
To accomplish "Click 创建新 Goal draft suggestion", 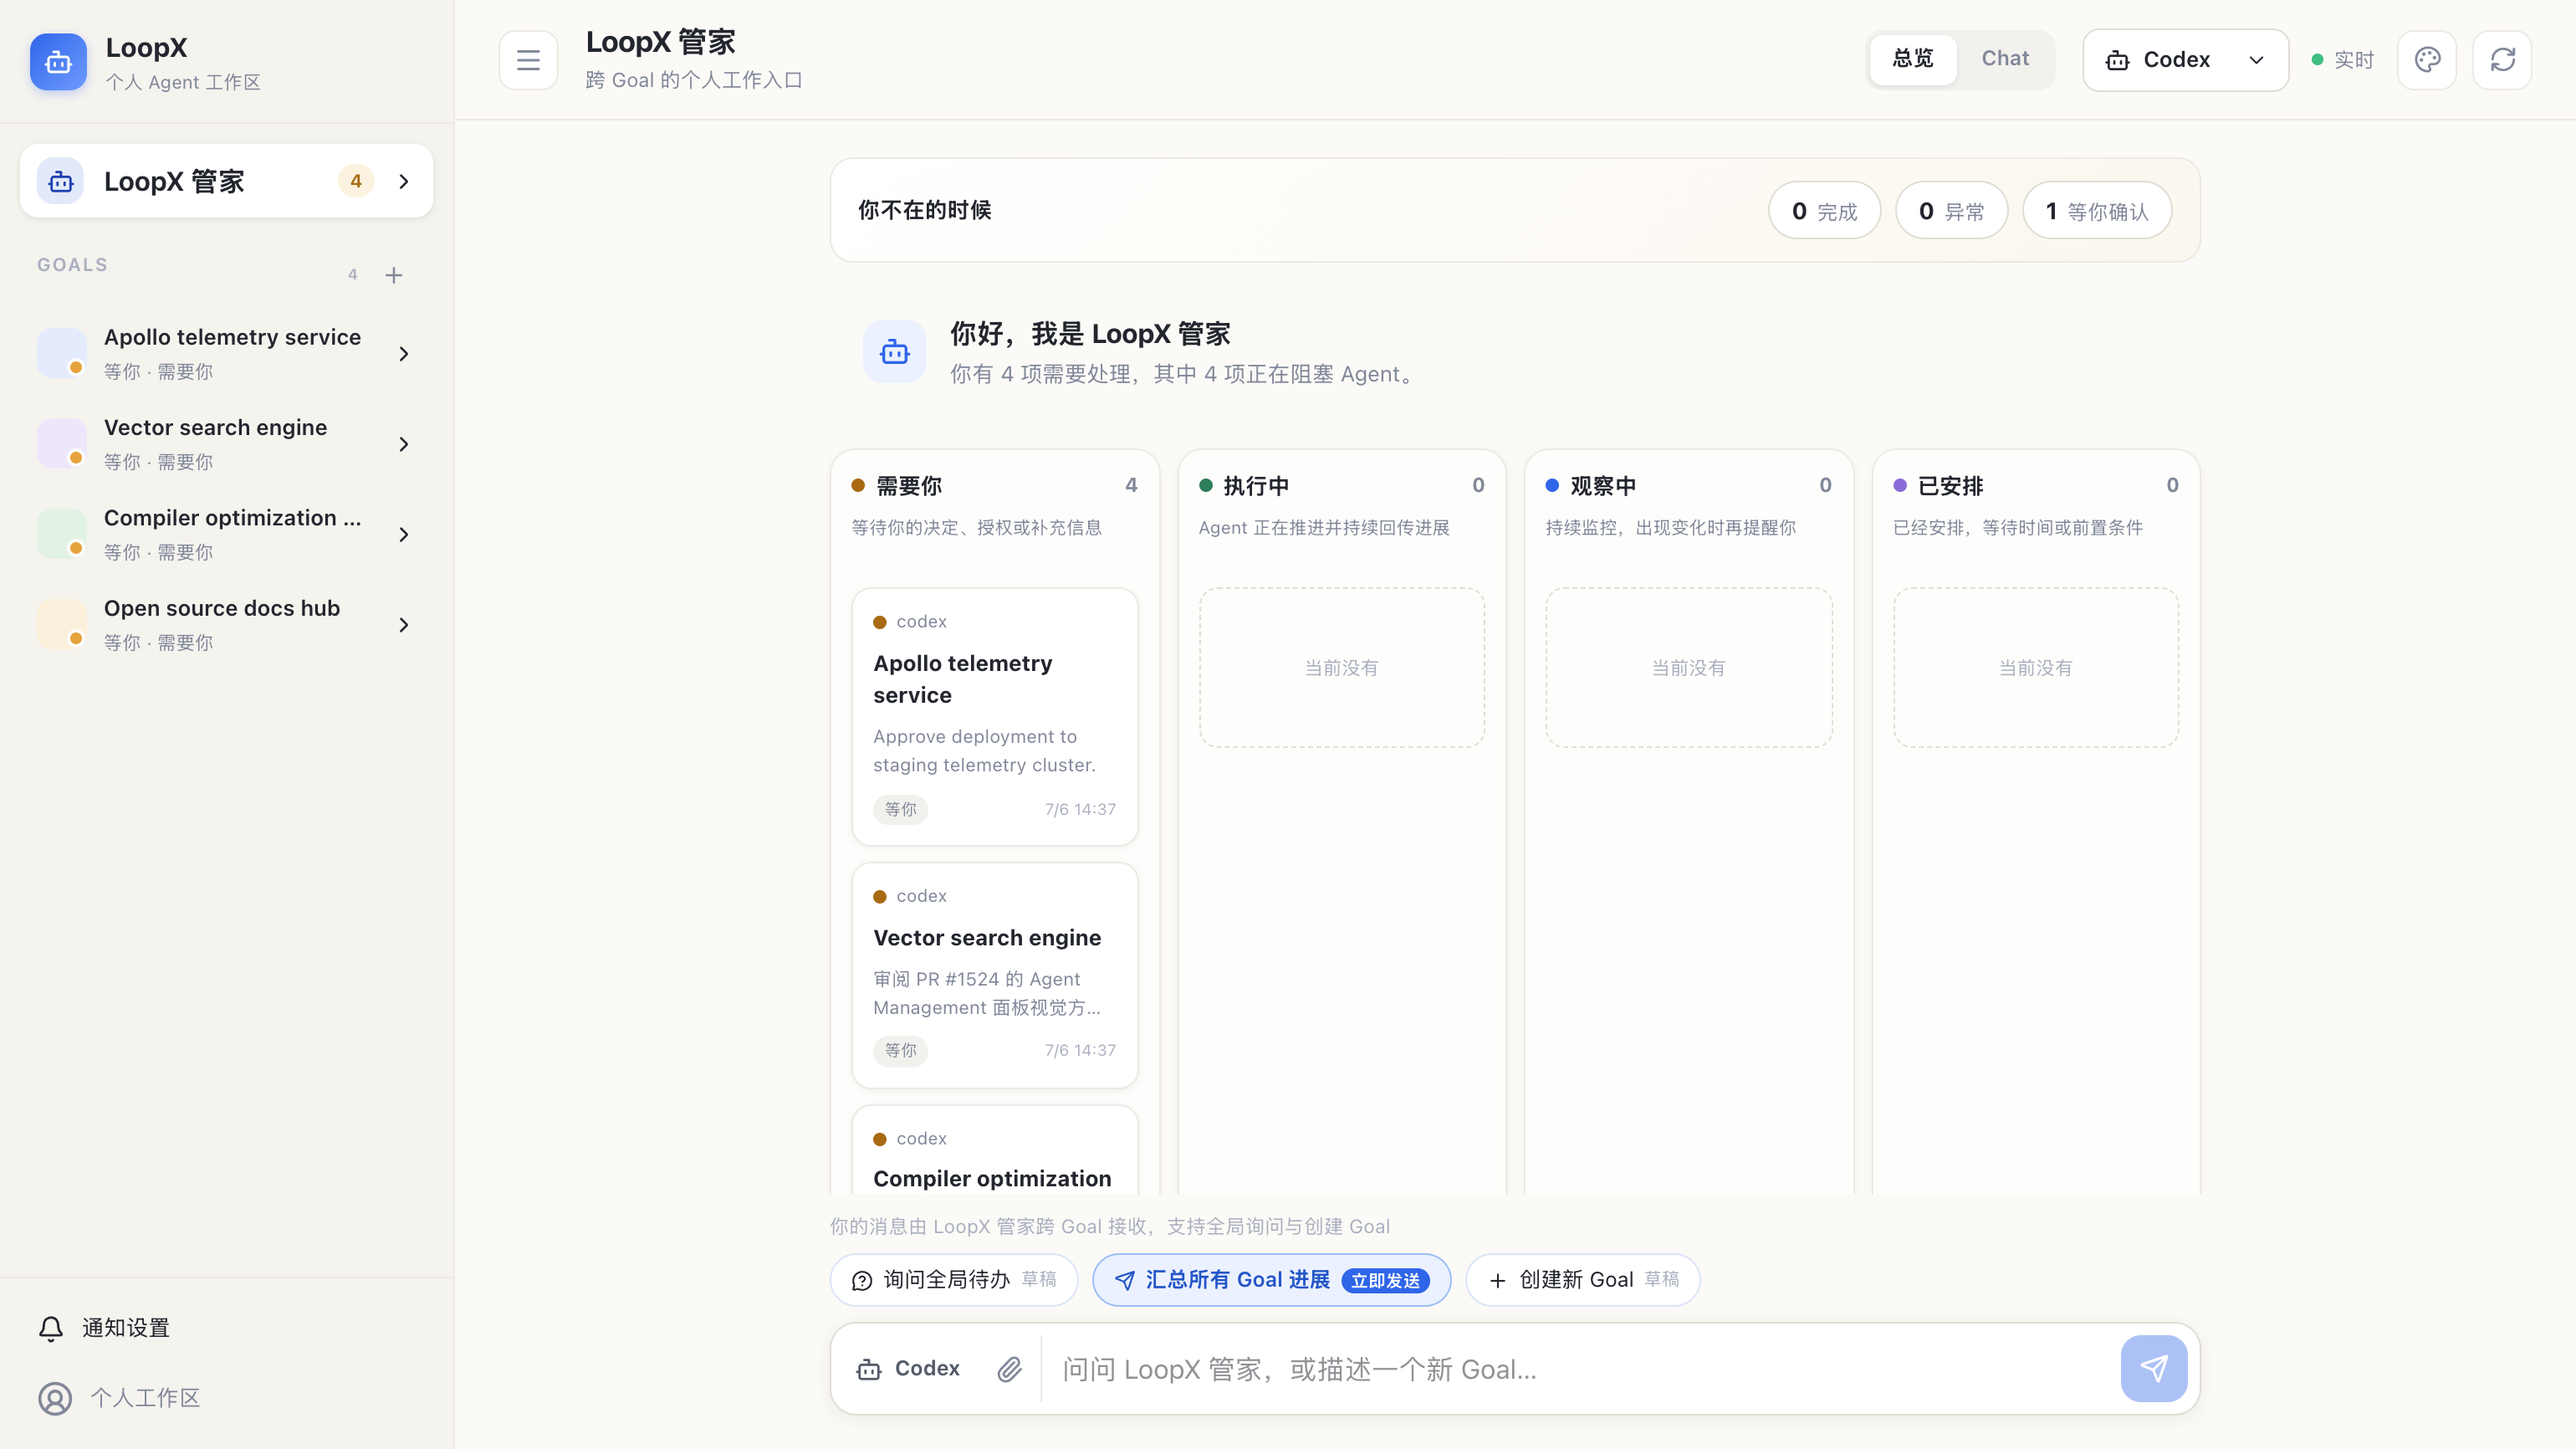I will tap(1582, 1280).
